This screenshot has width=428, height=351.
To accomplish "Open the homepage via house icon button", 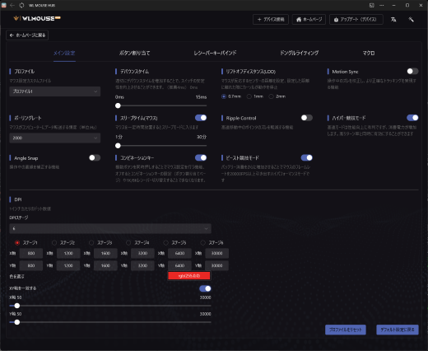I will pos(309,20).
